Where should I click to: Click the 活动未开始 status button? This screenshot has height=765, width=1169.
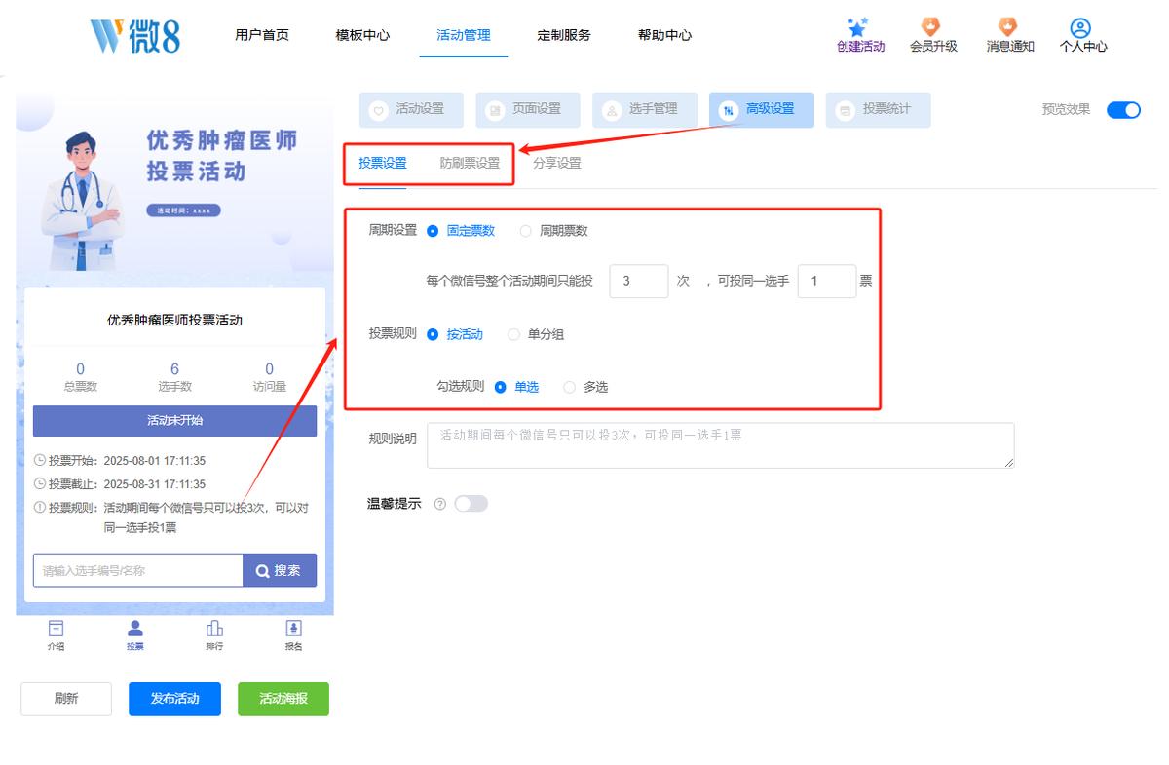(175, 421)
